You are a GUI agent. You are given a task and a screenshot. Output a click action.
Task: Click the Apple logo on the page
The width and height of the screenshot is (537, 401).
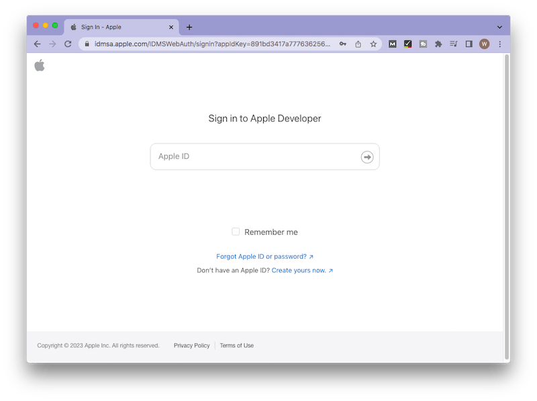[40, 65]
